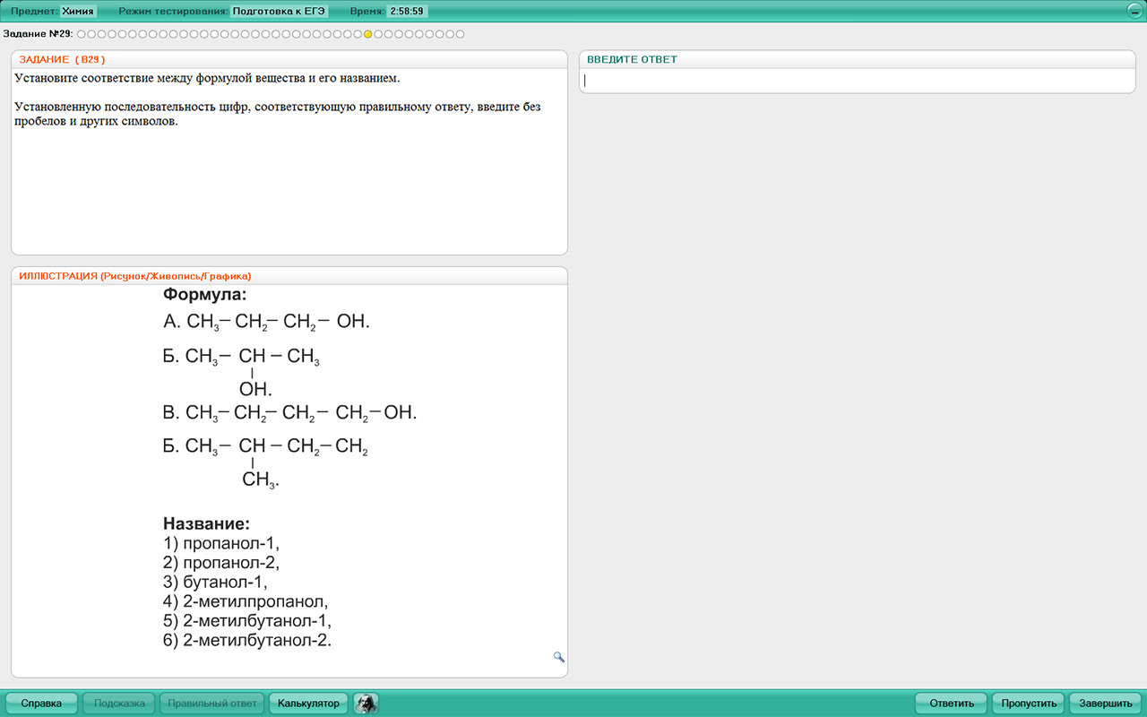Select the yellow current task circle
The height and width of the screenshot is (717, 1147).
(367, 34)
